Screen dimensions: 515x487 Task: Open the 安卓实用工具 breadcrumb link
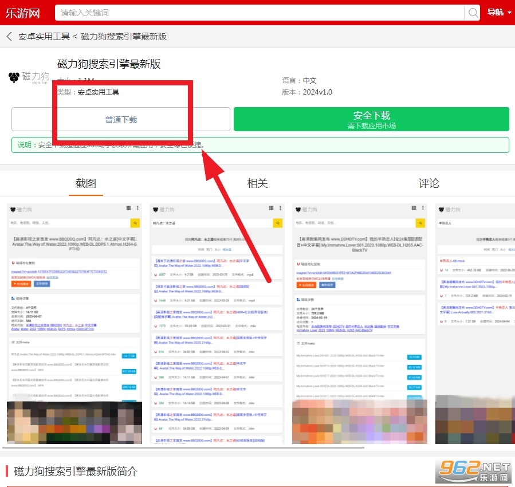[x=45, y=36]
